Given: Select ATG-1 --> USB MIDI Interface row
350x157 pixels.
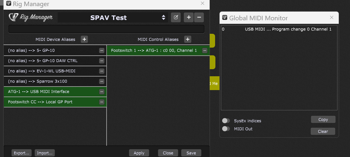Looking at the screenshot, I should click(55, 92).
